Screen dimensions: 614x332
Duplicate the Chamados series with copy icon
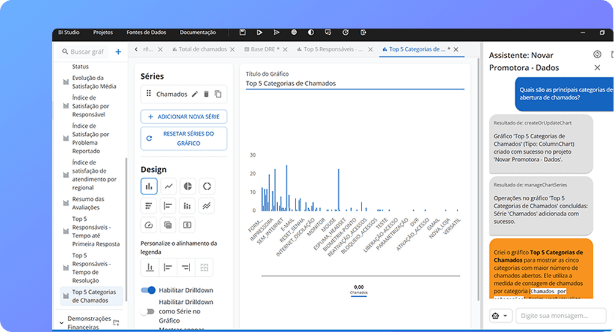coord(218,94)
